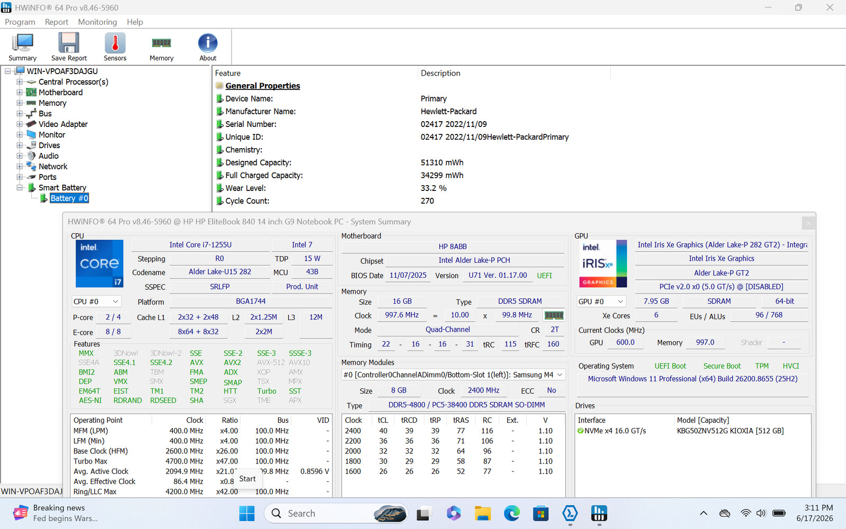Open Microsoft Store from taskbar

(x=540, y=513)
